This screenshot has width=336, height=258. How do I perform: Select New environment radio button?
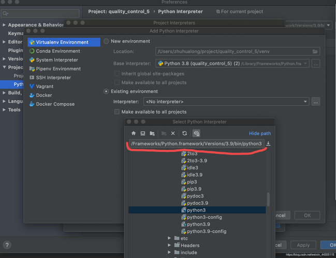coord(106,41)
